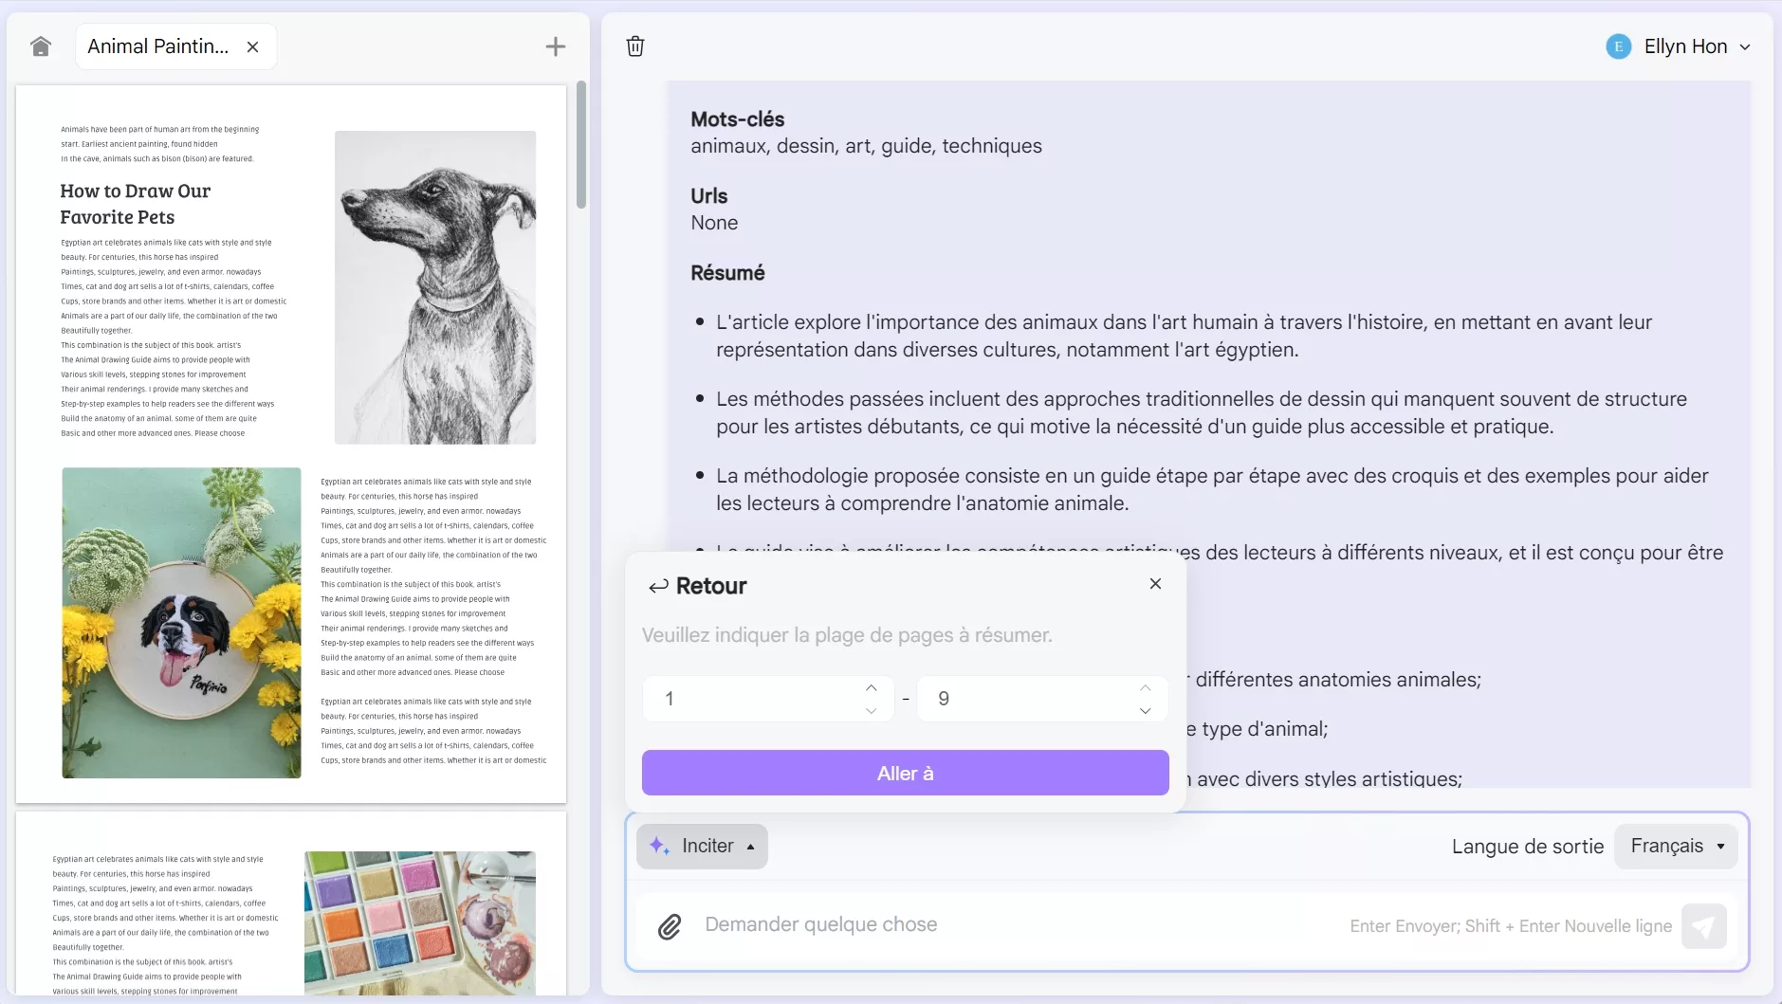
Task: Decrease the end page value 9 with down stepper
Action: coord(1144,711)
